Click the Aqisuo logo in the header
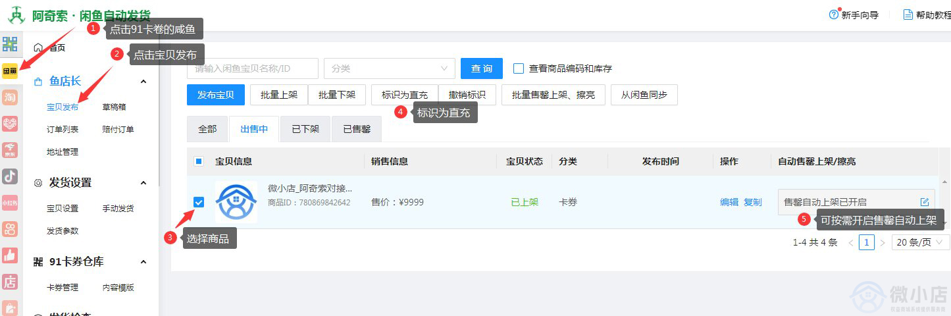 (16, 14)
